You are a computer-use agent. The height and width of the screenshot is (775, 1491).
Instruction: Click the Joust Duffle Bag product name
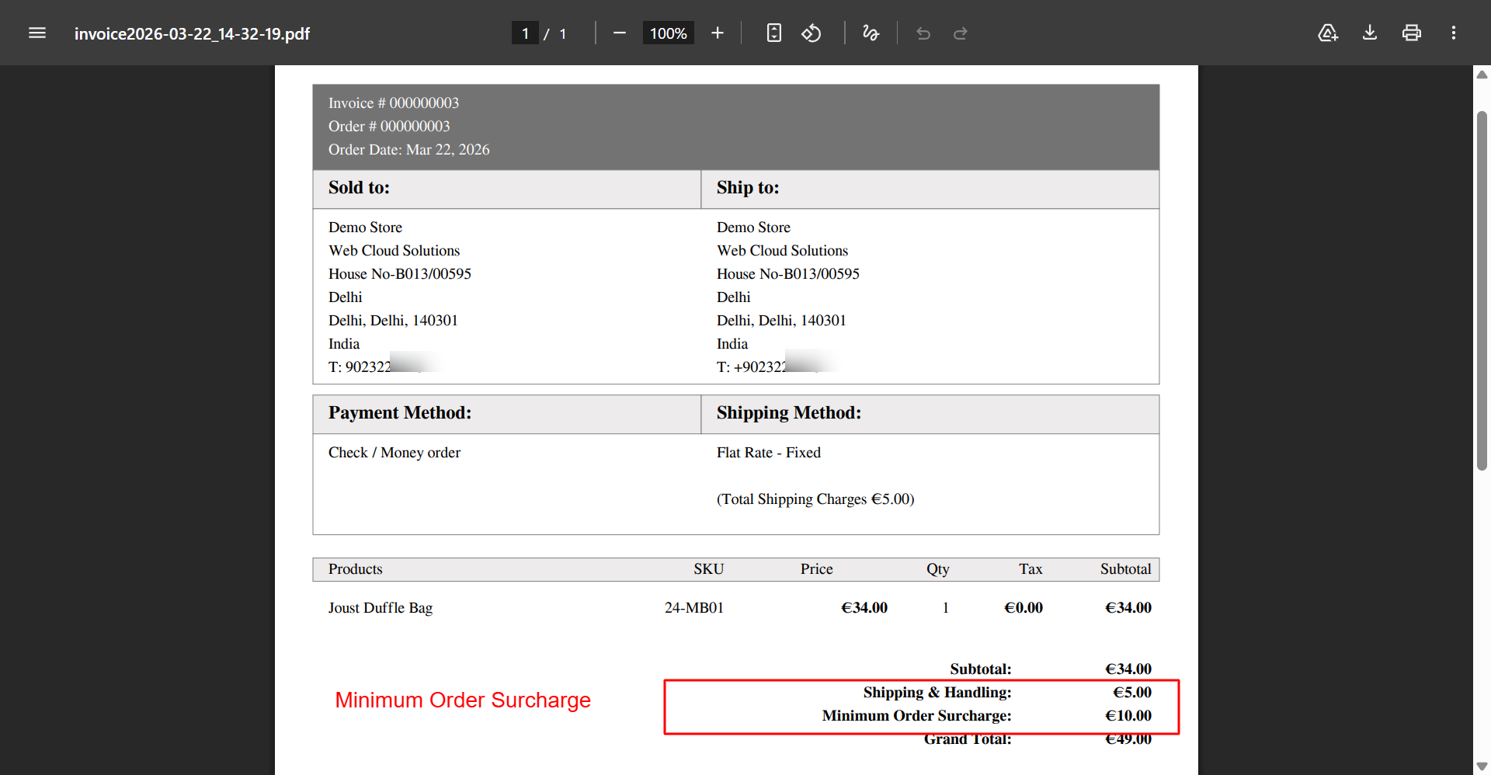point(381,608)
